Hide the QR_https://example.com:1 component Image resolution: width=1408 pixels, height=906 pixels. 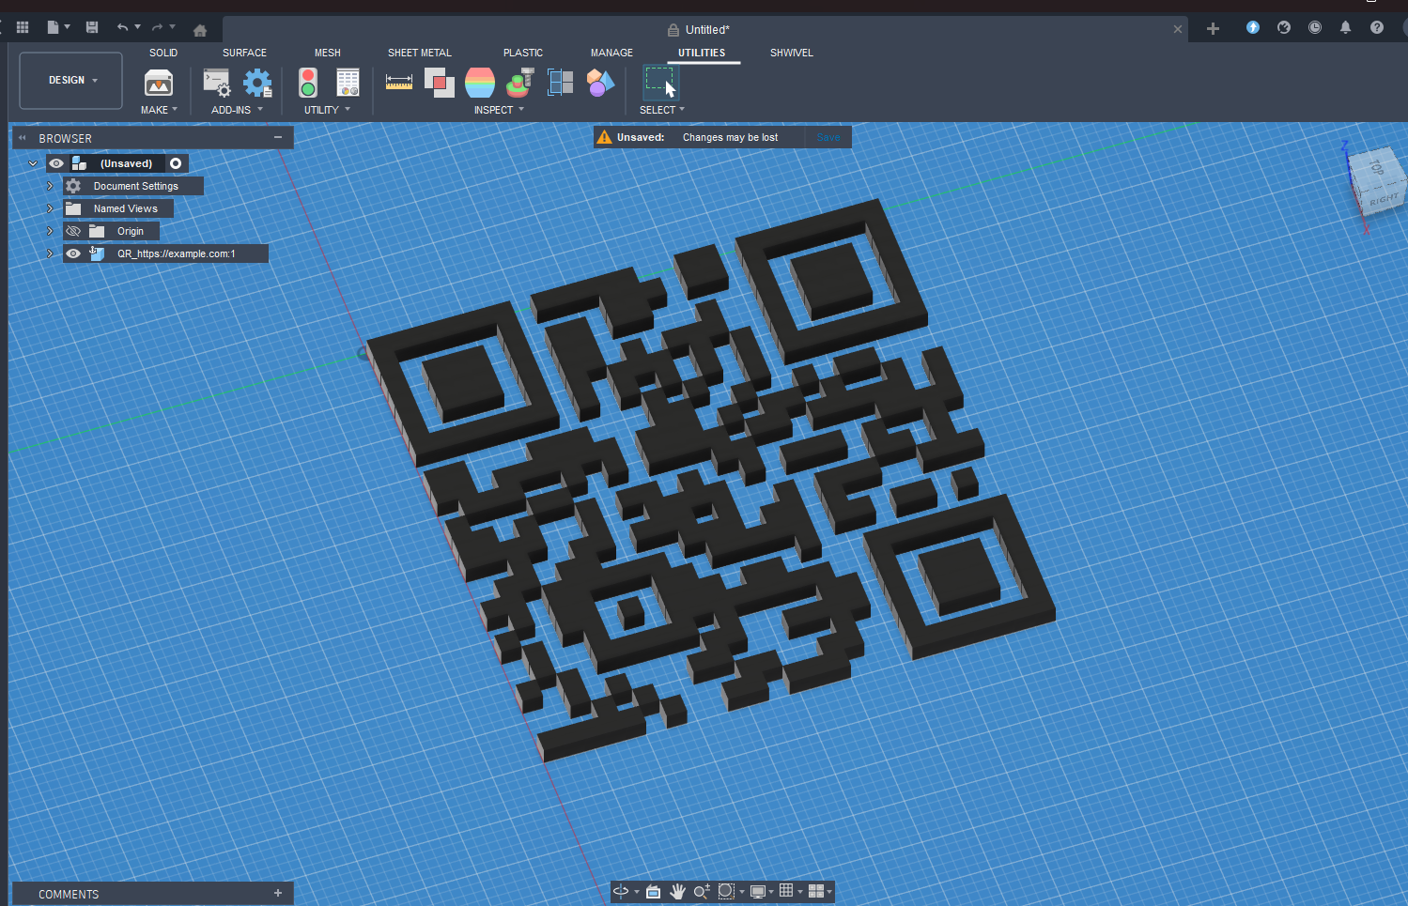point(73,253)
